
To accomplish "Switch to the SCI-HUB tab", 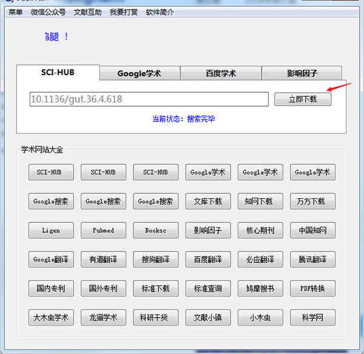I will point(58,72).
